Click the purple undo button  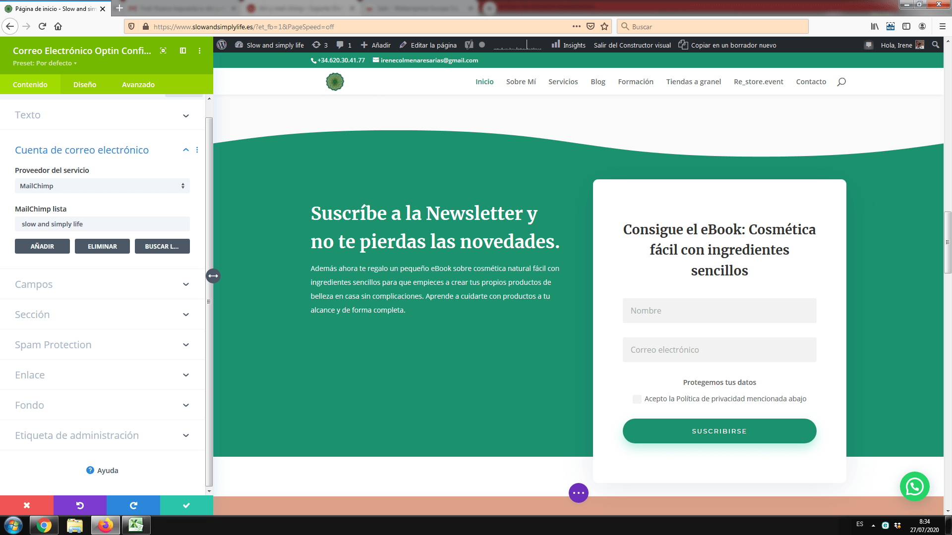tap(80, 505)
